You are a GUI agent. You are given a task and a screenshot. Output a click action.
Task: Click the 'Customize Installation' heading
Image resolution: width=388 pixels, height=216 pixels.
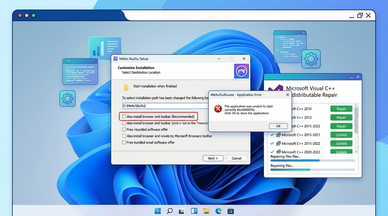(136, 68)
